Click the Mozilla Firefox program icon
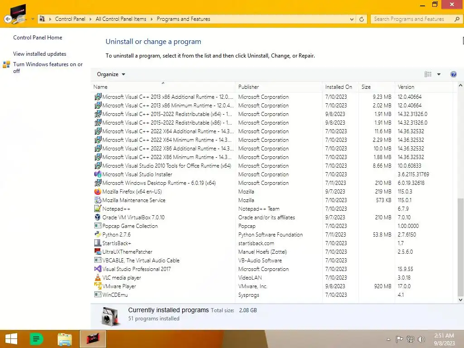This screenshot has height=348, width=464. click(98, 192)
